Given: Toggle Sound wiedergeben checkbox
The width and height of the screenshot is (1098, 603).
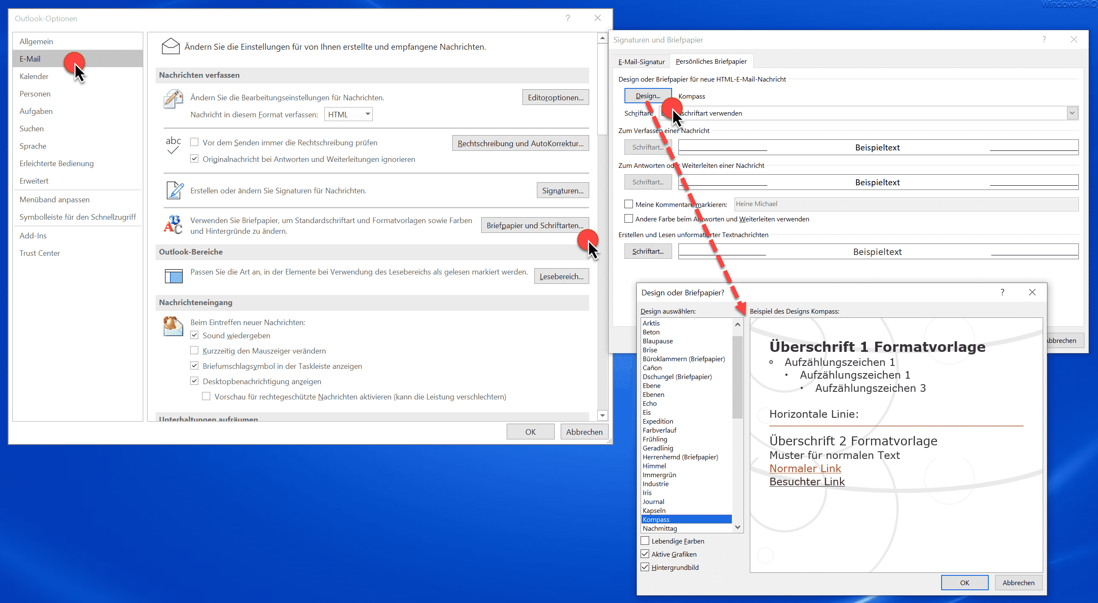Looking at the screenshot, I should coord(194,335).
